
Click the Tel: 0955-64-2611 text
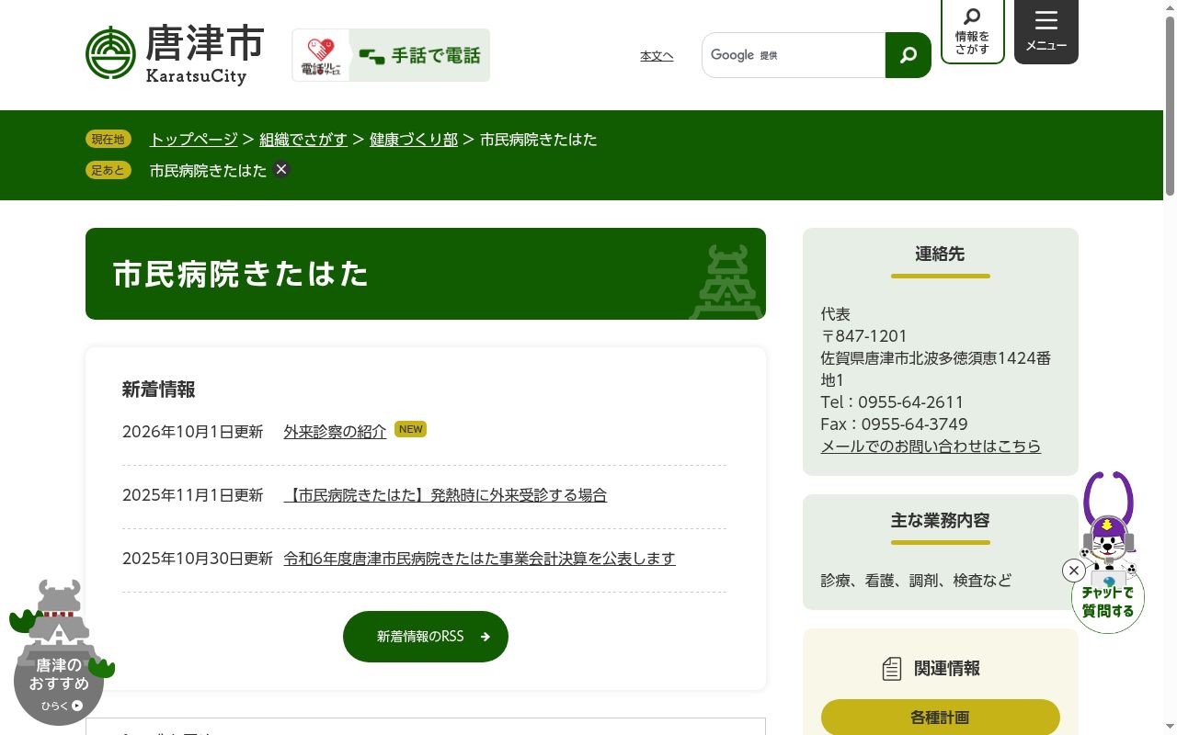click(892, 402)
